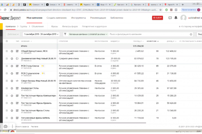Bookmark this page with the star icon
The height and width of the screenshot is (134, 202).
(160, 10)
